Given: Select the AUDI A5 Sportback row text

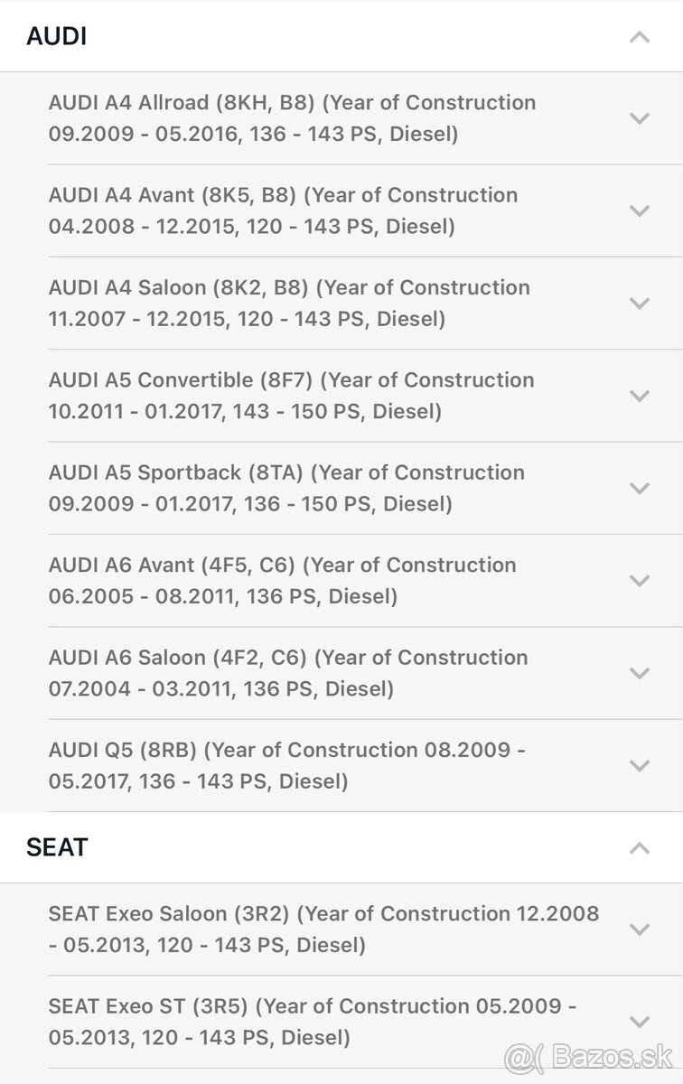Looking at the screenshot, I should (x=286, y=488).
